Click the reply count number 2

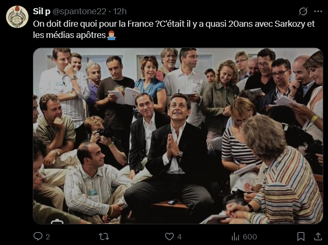pyautogui.click(x=48, y=237)
